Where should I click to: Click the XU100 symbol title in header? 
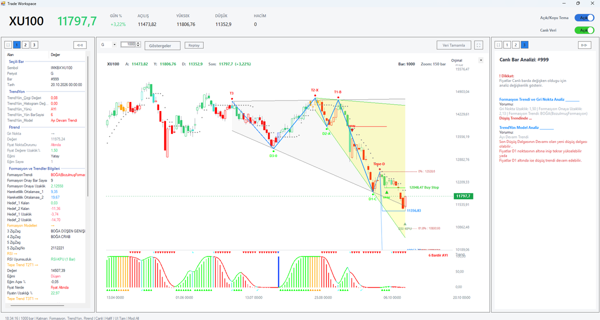(x=26, y=21)
